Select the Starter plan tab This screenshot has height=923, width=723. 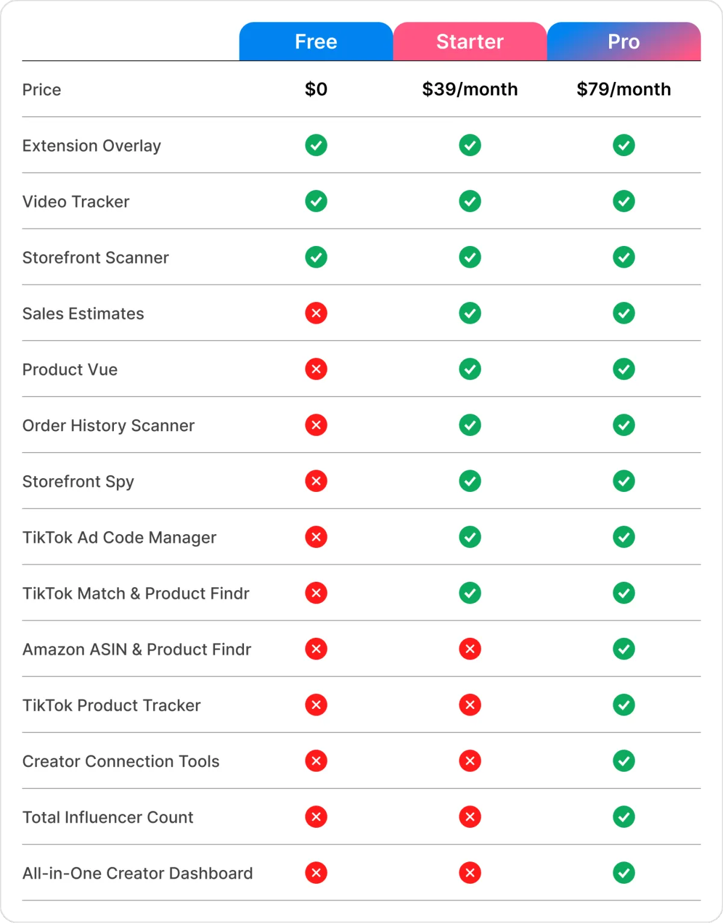470,42
